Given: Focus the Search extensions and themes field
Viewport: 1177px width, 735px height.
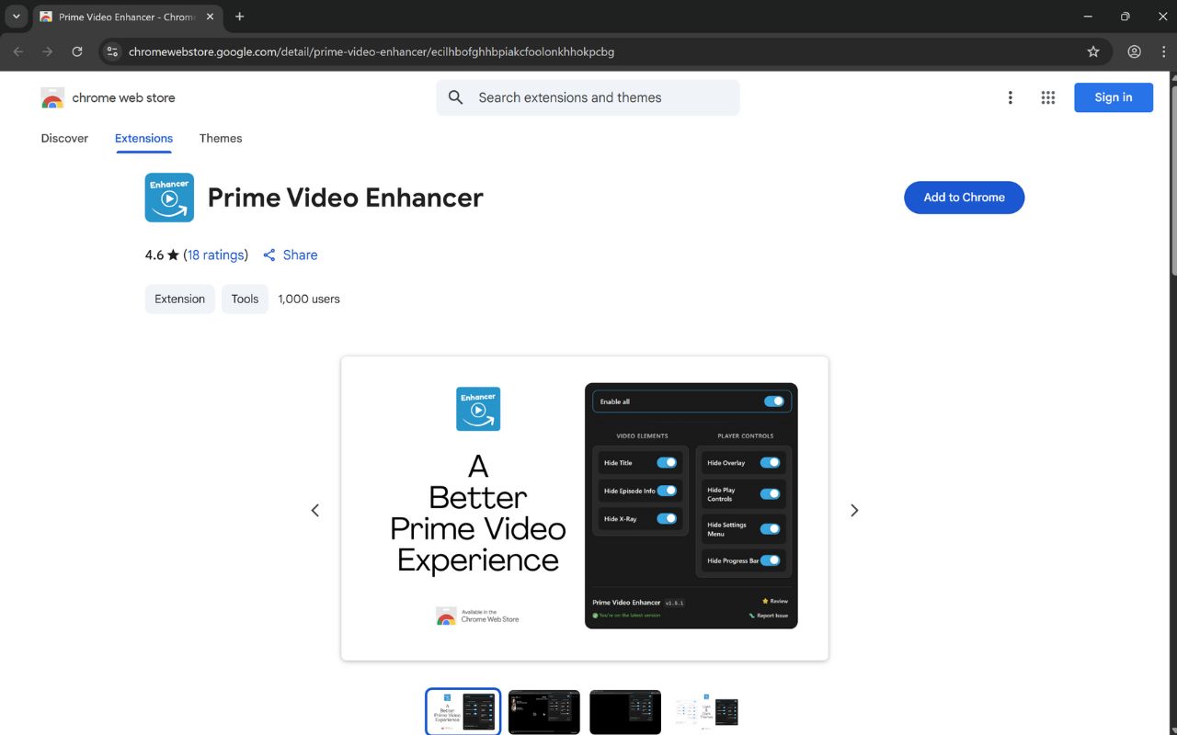Looking at the screenshot, I should (x=588, y=97).
